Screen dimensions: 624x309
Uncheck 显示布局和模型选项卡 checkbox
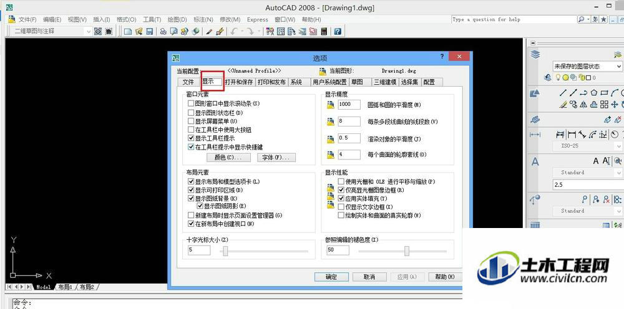point(191,181)
